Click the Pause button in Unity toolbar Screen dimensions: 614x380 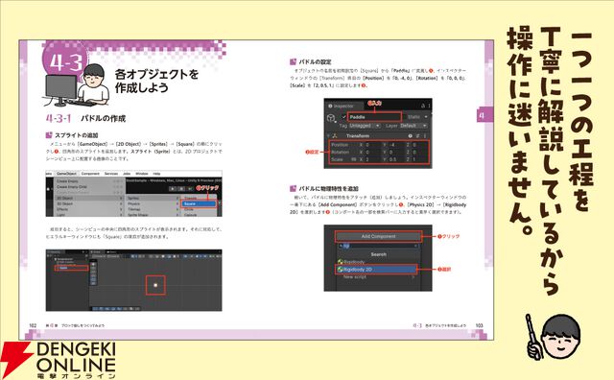click(x=180, y=189)
